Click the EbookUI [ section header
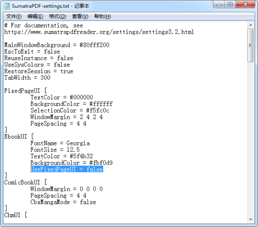This screenshot has height=227, width=258. [19, 136]
